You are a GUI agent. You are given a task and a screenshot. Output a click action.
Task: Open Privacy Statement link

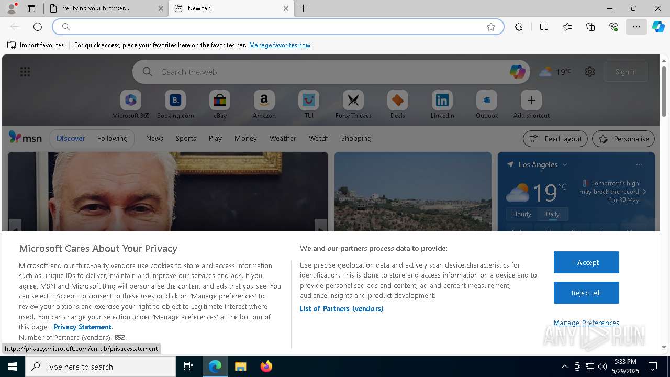pos(82,327)
